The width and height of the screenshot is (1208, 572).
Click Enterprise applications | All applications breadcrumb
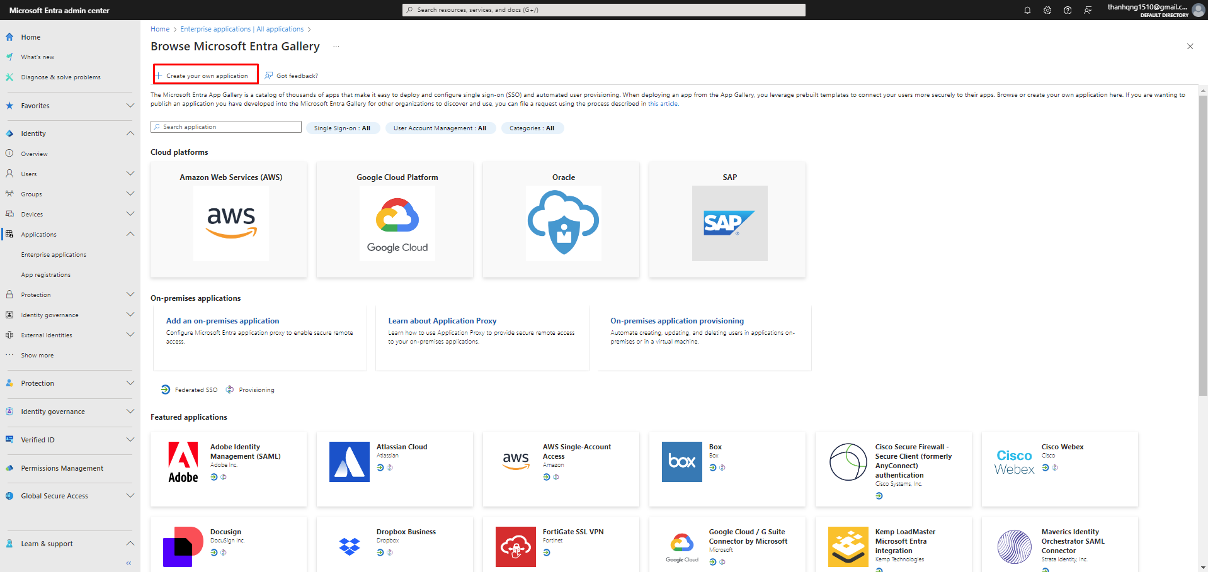[x=242, y=29]
